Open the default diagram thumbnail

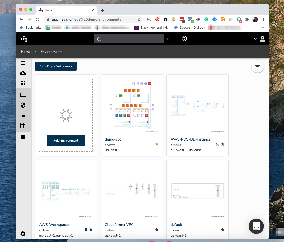tap(197, 191)
